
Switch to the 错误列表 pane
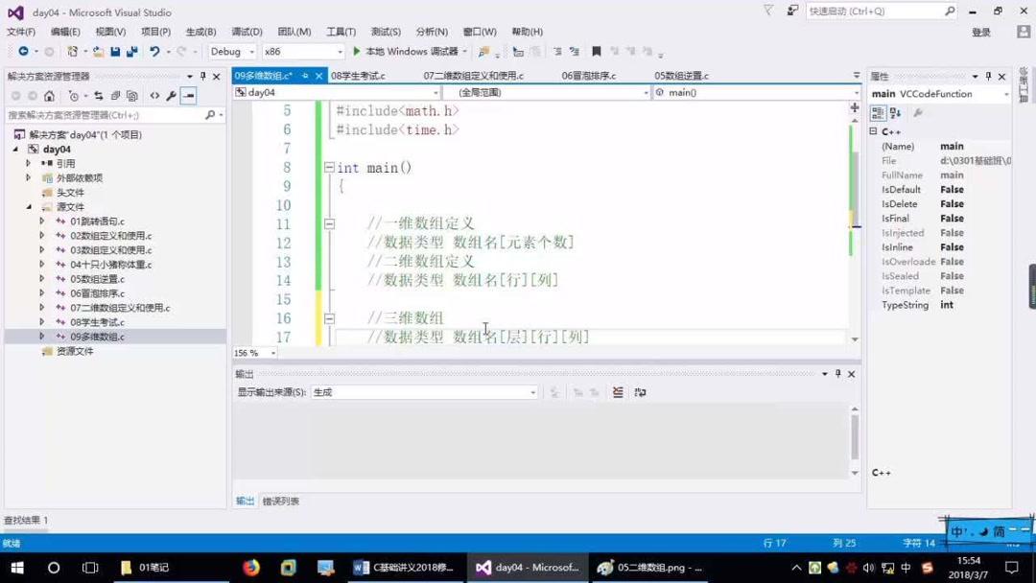pyautogui.click(x=279, y=500)
